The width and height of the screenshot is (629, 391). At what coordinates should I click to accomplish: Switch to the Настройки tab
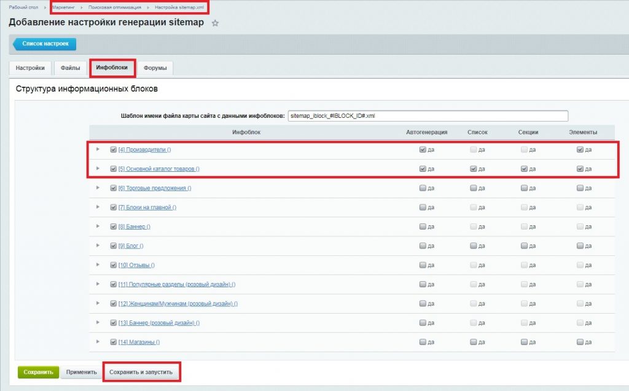coord(30,68)
